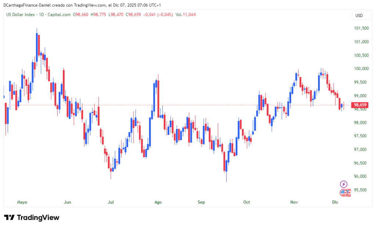376x228 pixels.
Task: Select the Jun label on time axis
Action: pyautogui.click(x=67, y=202)
